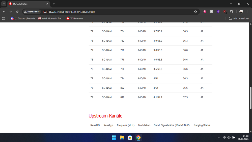
Task: Click the Chrome taskbar icon
Action: (138, 138)
